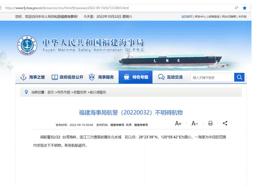The height and width of the screenshot is (187, 253).
Task: Go to 预警信息 in the breadcrumb
Action: click(80, 92)
